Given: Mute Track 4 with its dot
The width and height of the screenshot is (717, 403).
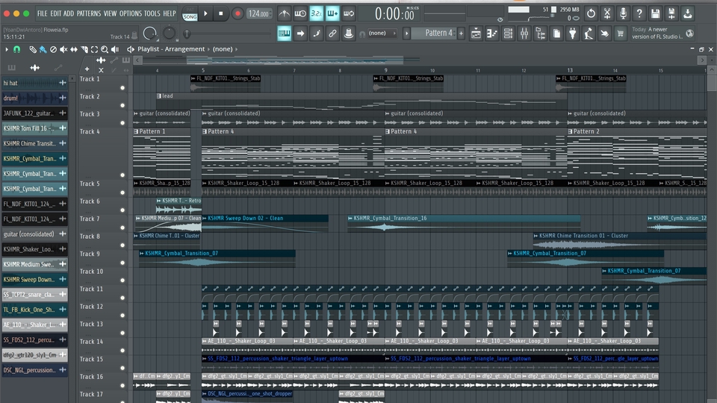Looking at the screenshot, I should tap(122, 175).
